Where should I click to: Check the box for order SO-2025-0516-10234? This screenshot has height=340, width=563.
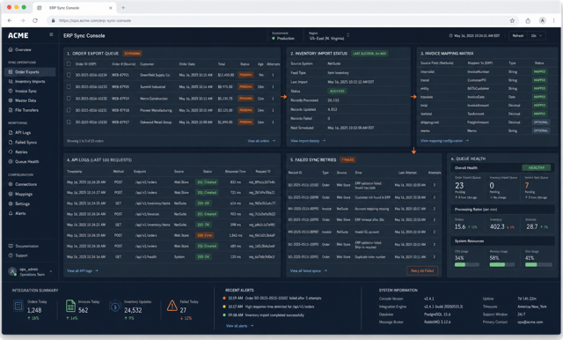[69, 75]
